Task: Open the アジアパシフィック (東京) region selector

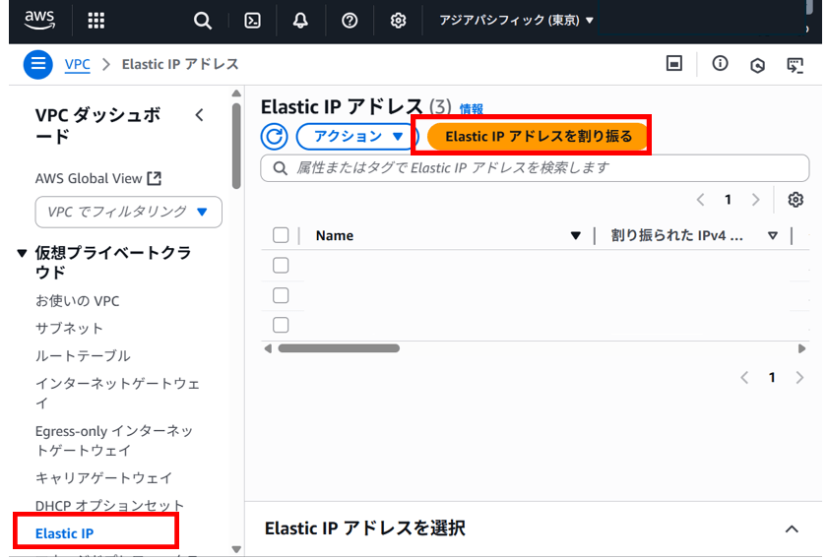Action: pyautogui.click(x=516, y=20)
